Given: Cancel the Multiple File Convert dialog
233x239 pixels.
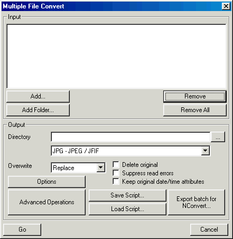Looking at the screenshot, I should pyautogui.click(x=209, y=230).
